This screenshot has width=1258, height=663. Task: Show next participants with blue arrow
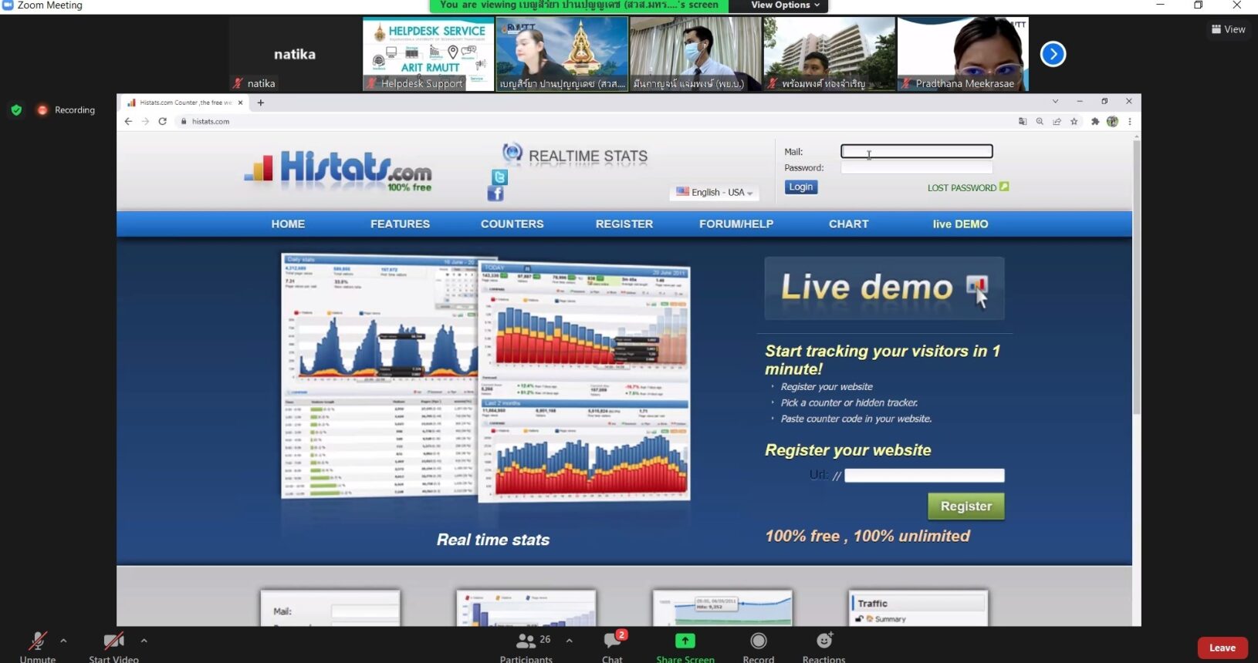(x=1053, y=54)
